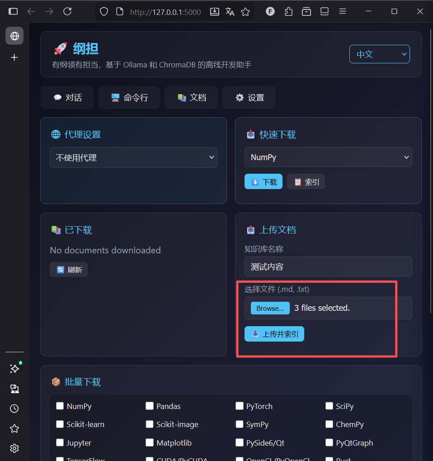Switch to the 文档 tab
Screen dimensions: 433x461
191,98
